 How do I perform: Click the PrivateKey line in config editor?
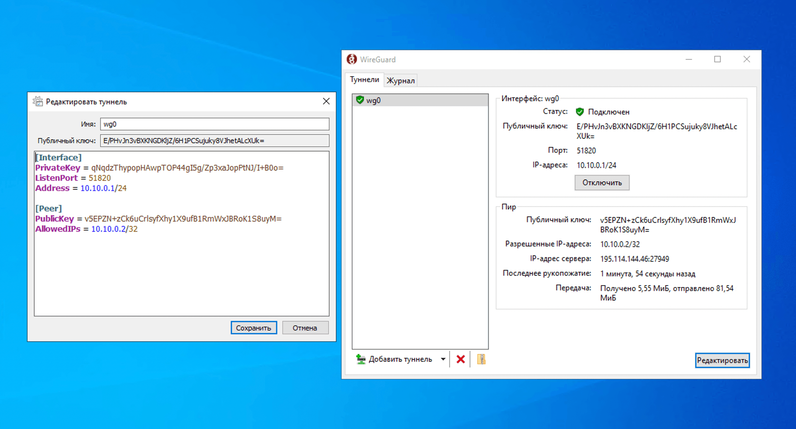point(159,168)
